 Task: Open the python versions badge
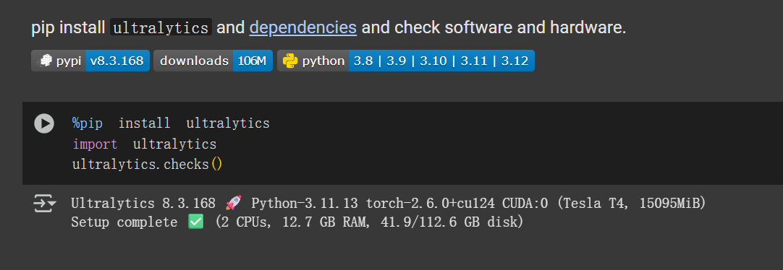tap(406, 61)
